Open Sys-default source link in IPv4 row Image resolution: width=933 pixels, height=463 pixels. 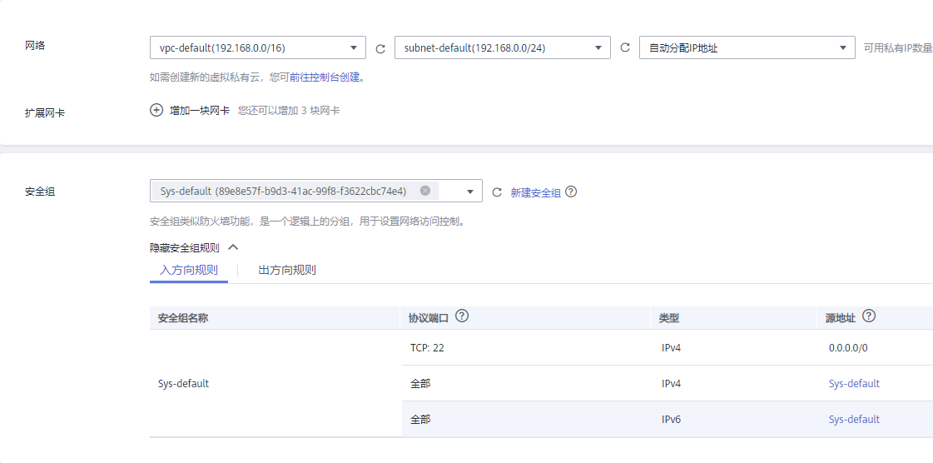coord(854,383)
